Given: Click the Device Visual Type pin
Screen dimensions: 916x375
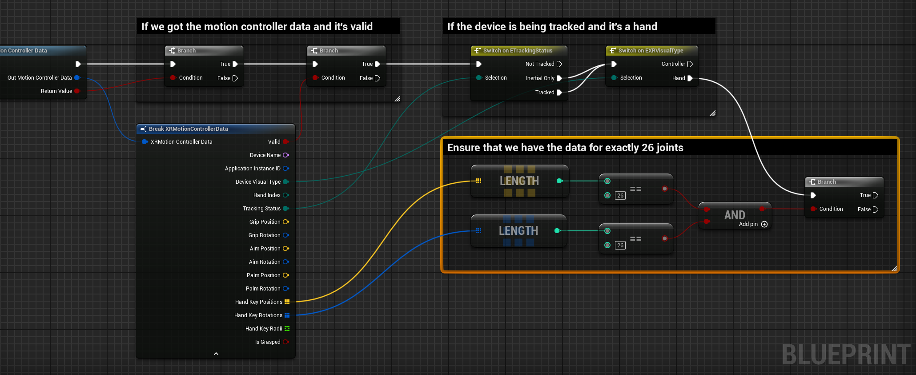Looking at the screenshot, I should point(285,182).
